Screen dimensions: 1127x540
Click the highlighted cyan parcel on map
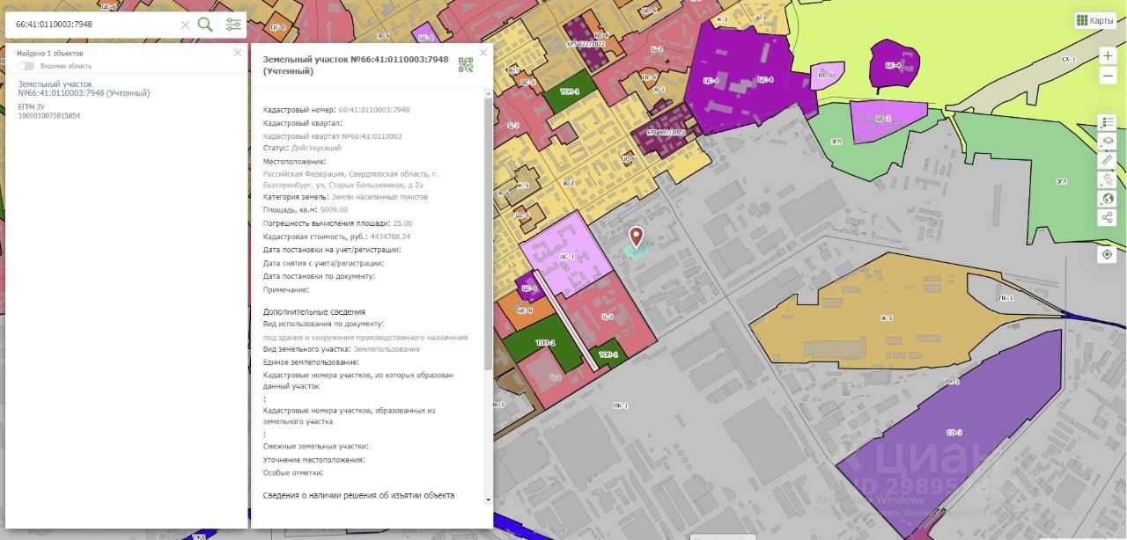tap(635, 251)
